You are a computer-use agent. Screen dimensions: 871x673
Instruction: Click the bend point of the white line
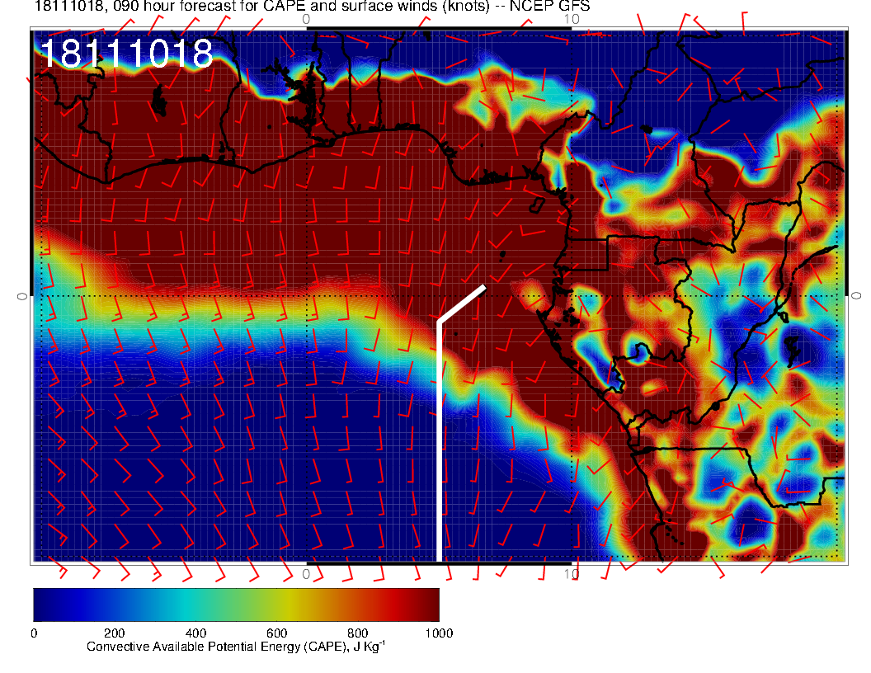440,322
